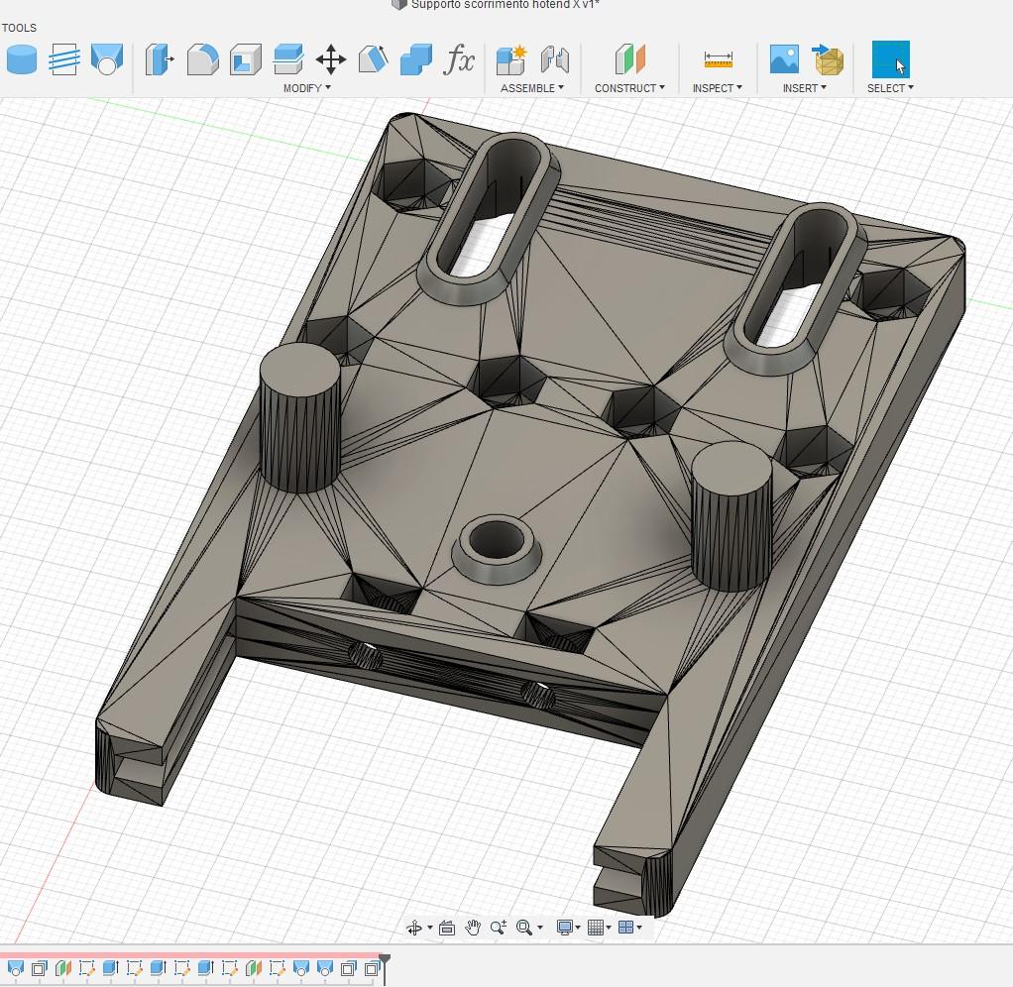Open Grid and Snaps settings icon
The height and width of the screenshot is (987, 1013).
pos(595,929)
